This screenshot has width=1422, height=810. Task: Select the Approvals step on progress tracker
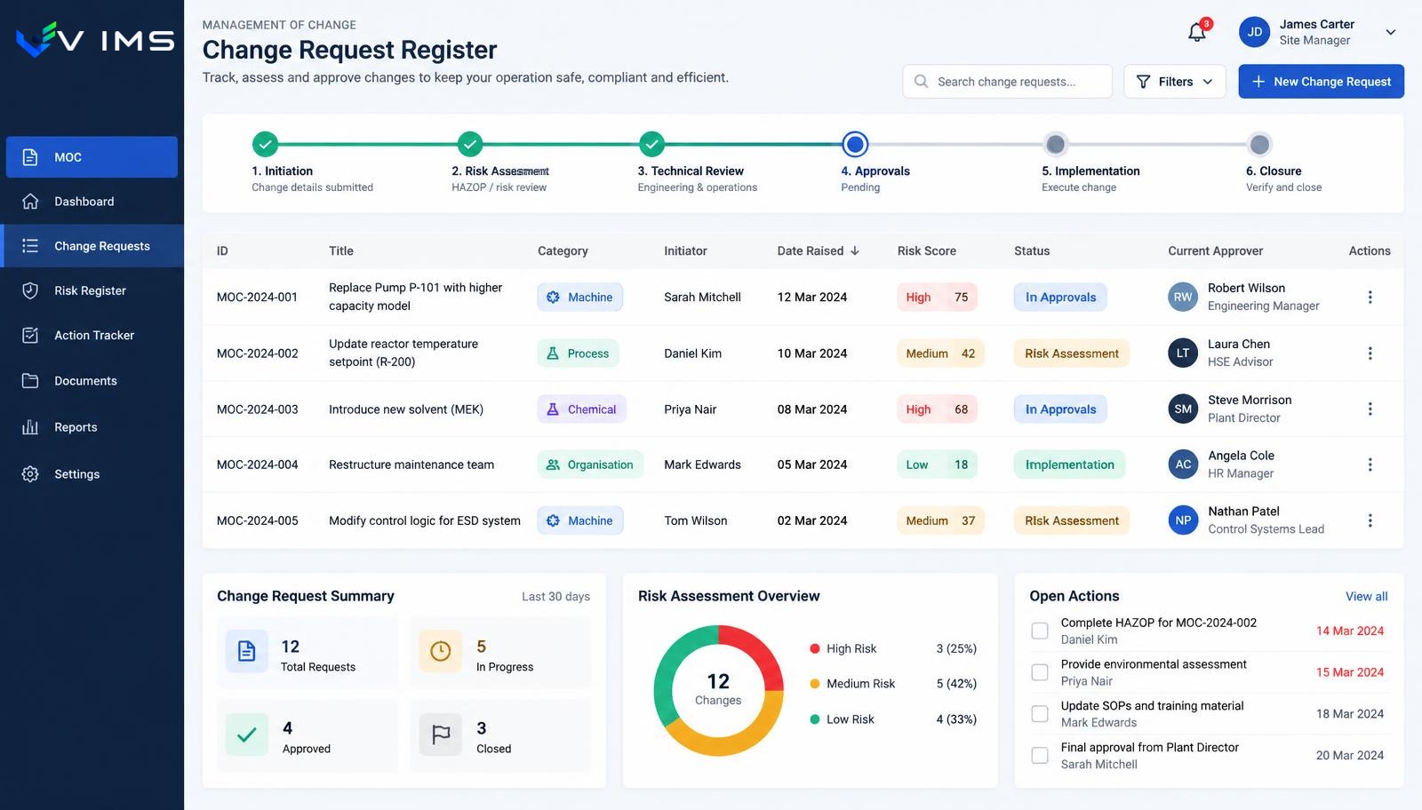(855, 144)
